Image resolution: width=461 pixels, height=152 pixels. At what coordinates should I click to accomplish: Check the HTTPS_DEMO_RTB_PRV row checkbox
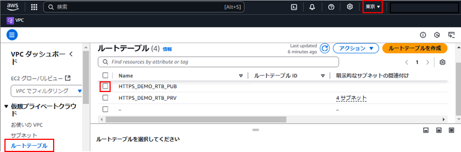pos(105,98)
